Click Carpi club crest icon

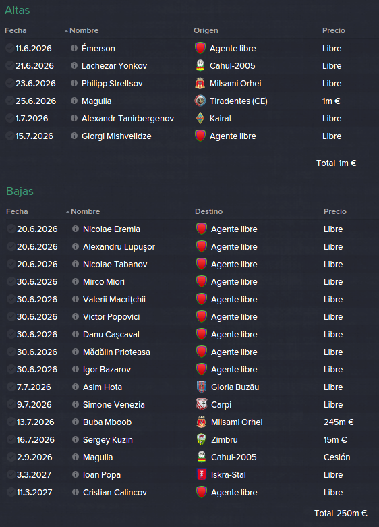(x=201, y=404)
